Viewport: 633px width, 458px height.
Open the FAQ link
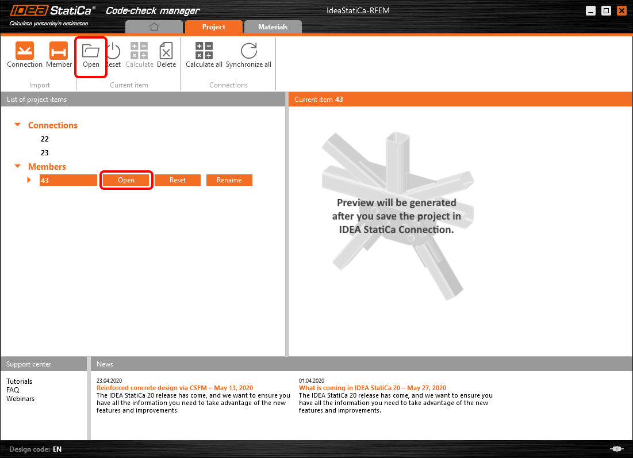pyautogui.click(x=13, y=390)
